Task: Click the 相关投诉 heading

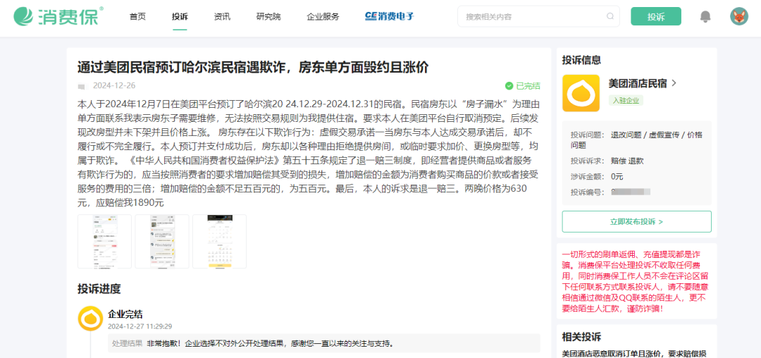Action: pos(581,337)
